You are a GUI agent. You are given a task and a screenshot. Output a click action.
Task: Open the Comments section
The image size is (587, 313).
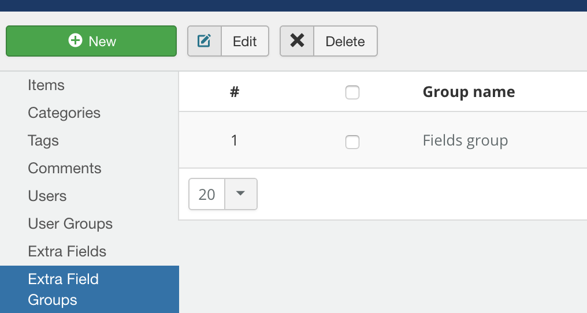tap(65, 169)
